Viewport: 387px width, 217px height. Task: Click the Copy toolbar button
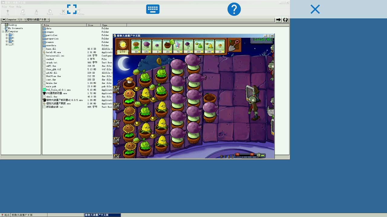click(x=23, y=12)
